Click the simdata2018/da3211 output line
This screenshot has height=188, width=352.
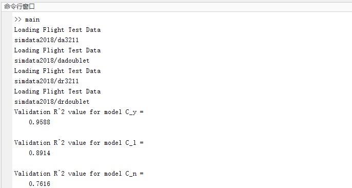(47, 40)
